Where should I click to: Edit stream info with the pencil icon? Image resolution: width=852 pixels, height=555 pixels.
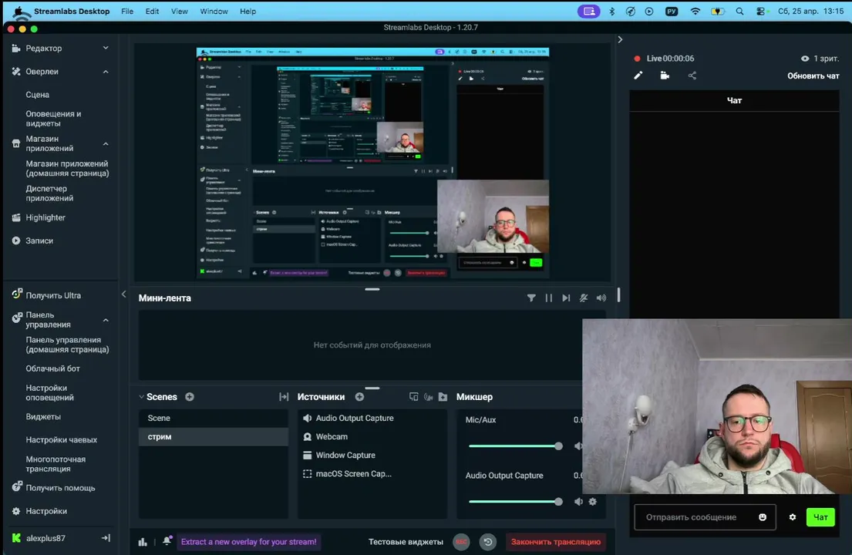[638, 76]
